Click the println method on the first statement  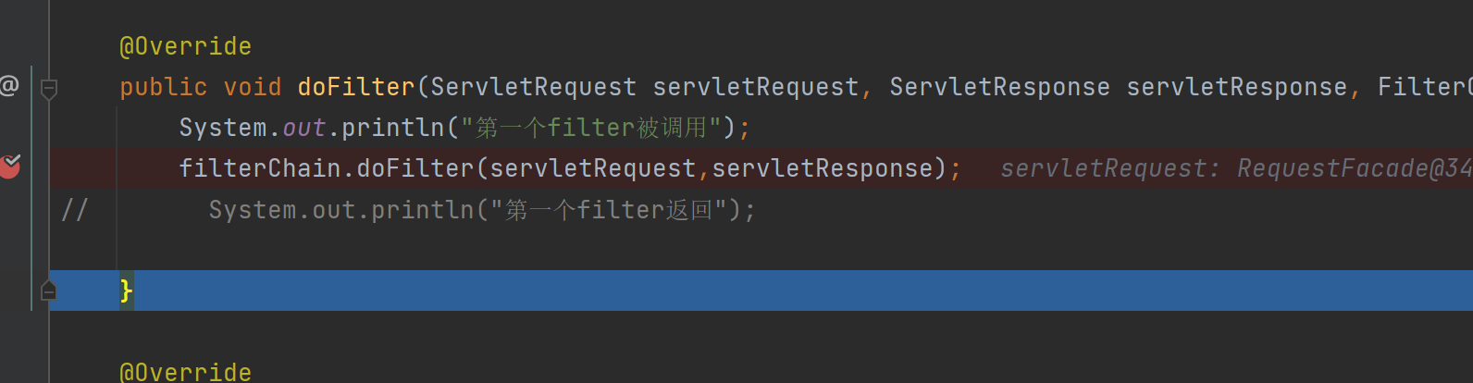pos(393,128)
